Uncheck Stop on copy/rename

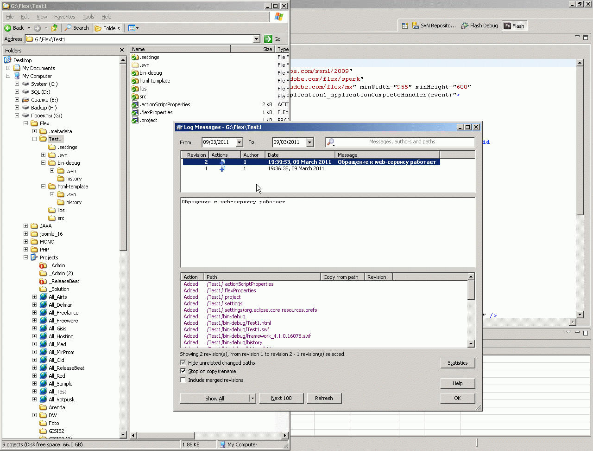(183, 371)
